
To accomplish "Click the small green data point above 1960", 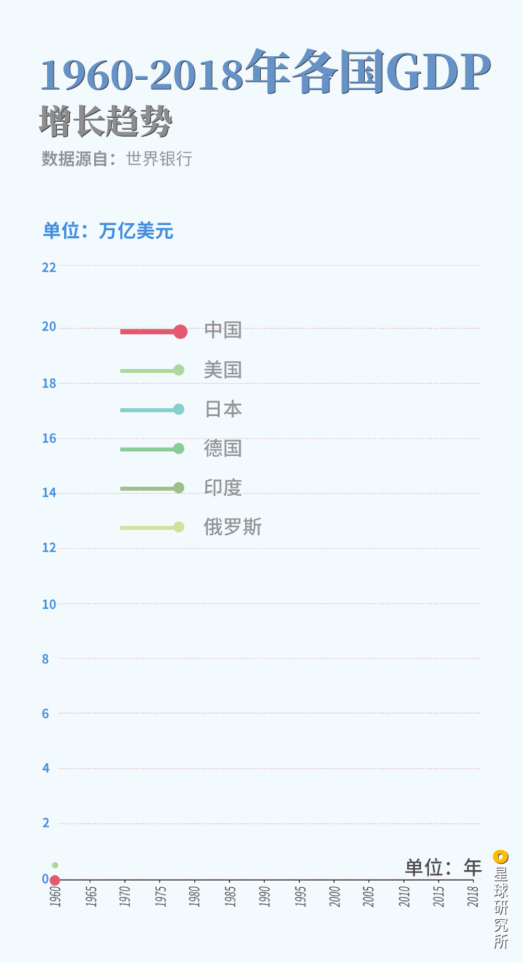I will tap(55, 865).
